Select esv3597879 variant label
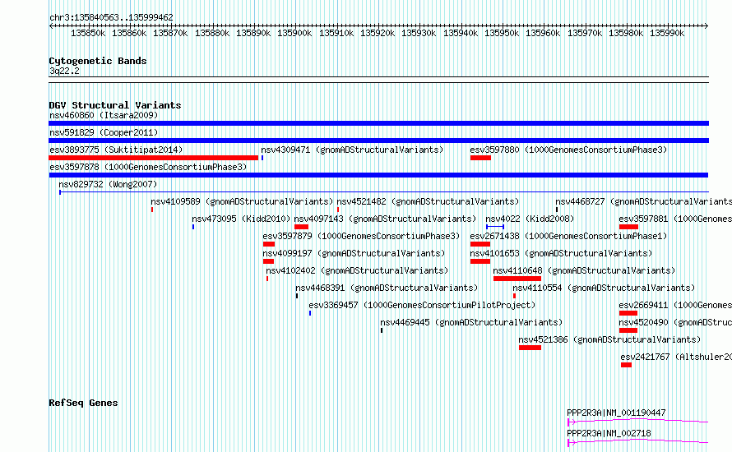The width and height of the screenshot is (732, 452). point(361,236)
